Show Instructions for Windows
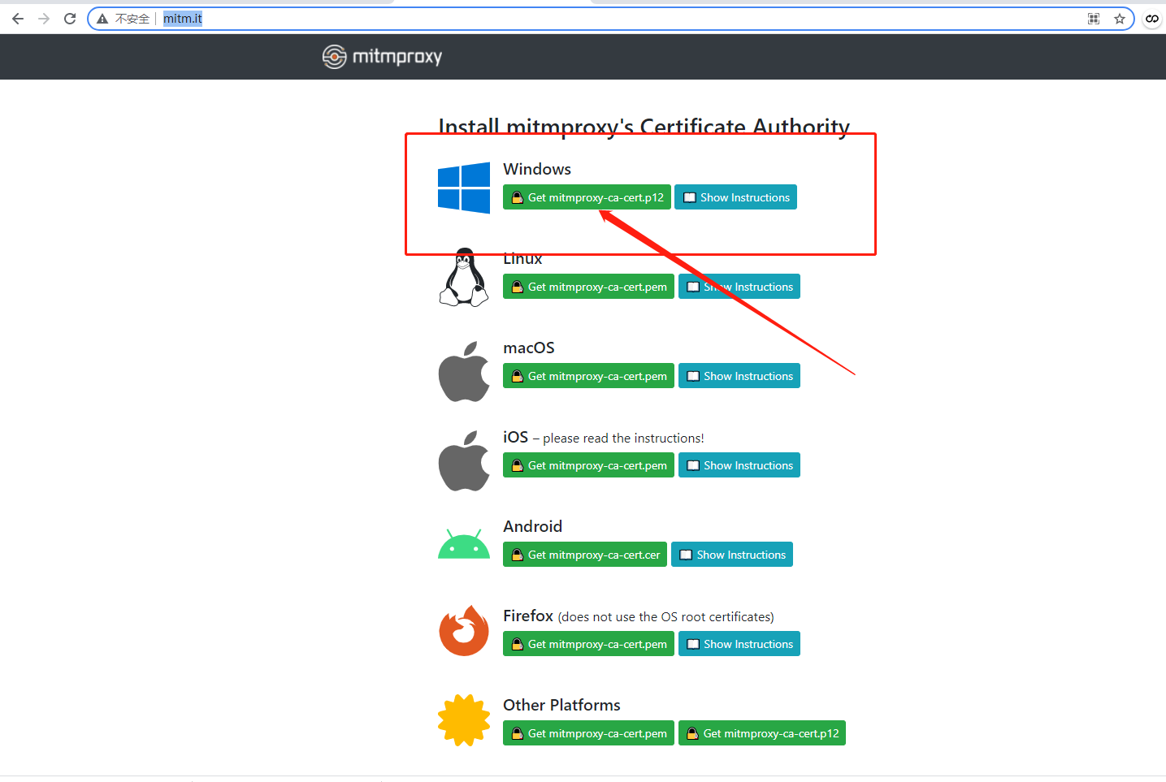The height and width of the screenshot is (782, 1166). [735, 197]
